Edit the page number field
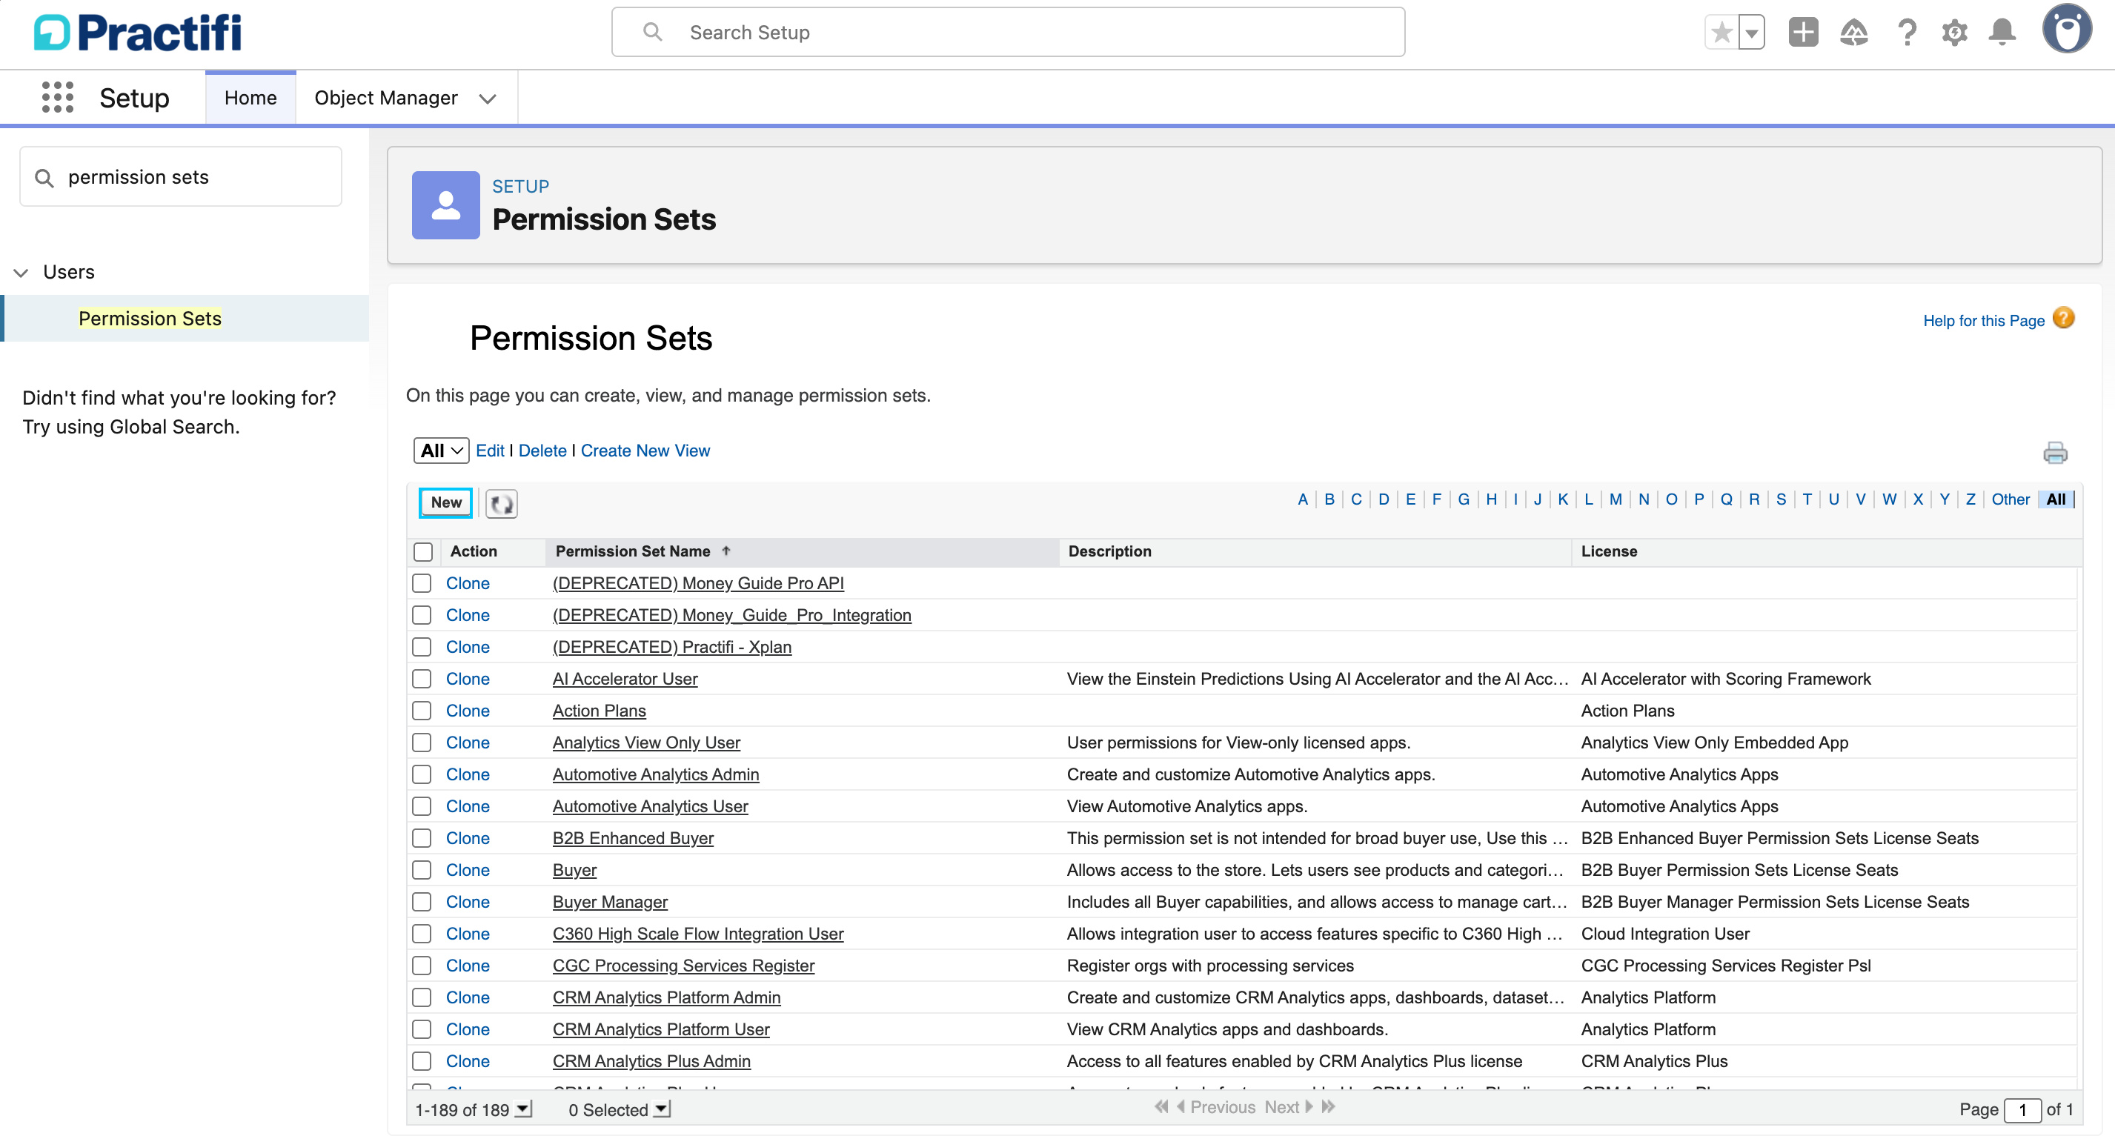 2022,1110
